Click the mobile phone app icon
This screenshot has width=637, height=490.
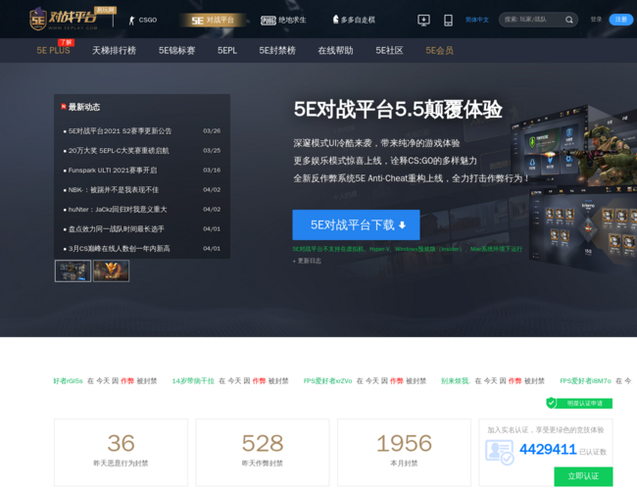click(448, 20)
